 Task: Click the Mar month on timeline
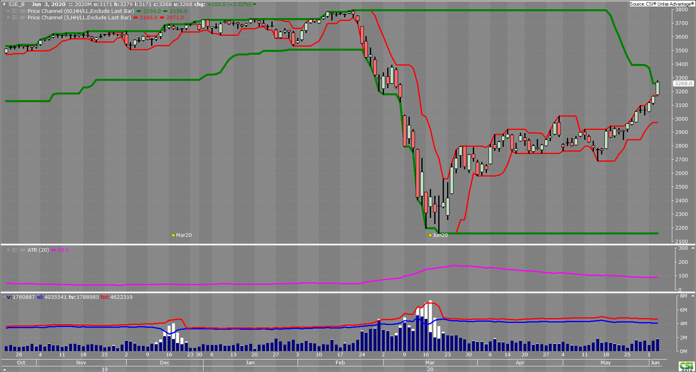(x=430, y=362)
